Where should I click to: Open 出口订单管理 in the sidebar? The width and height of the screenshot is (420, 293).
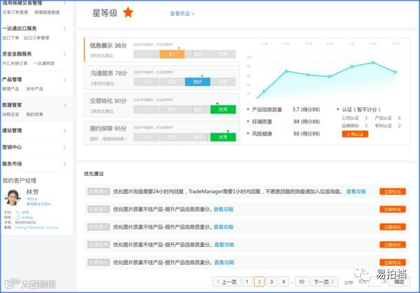[x=36, y=38]
